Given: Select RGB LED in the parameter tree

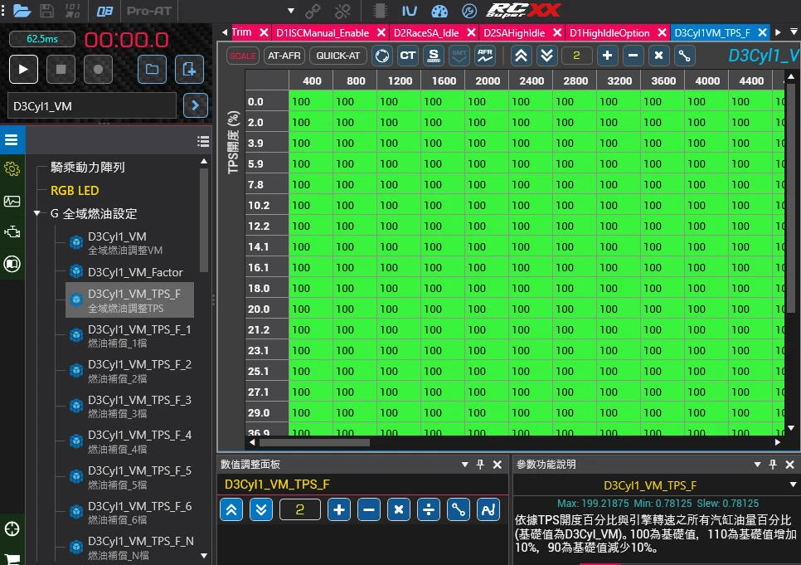Looking at the screenshot, I should [x=75, y=191].
